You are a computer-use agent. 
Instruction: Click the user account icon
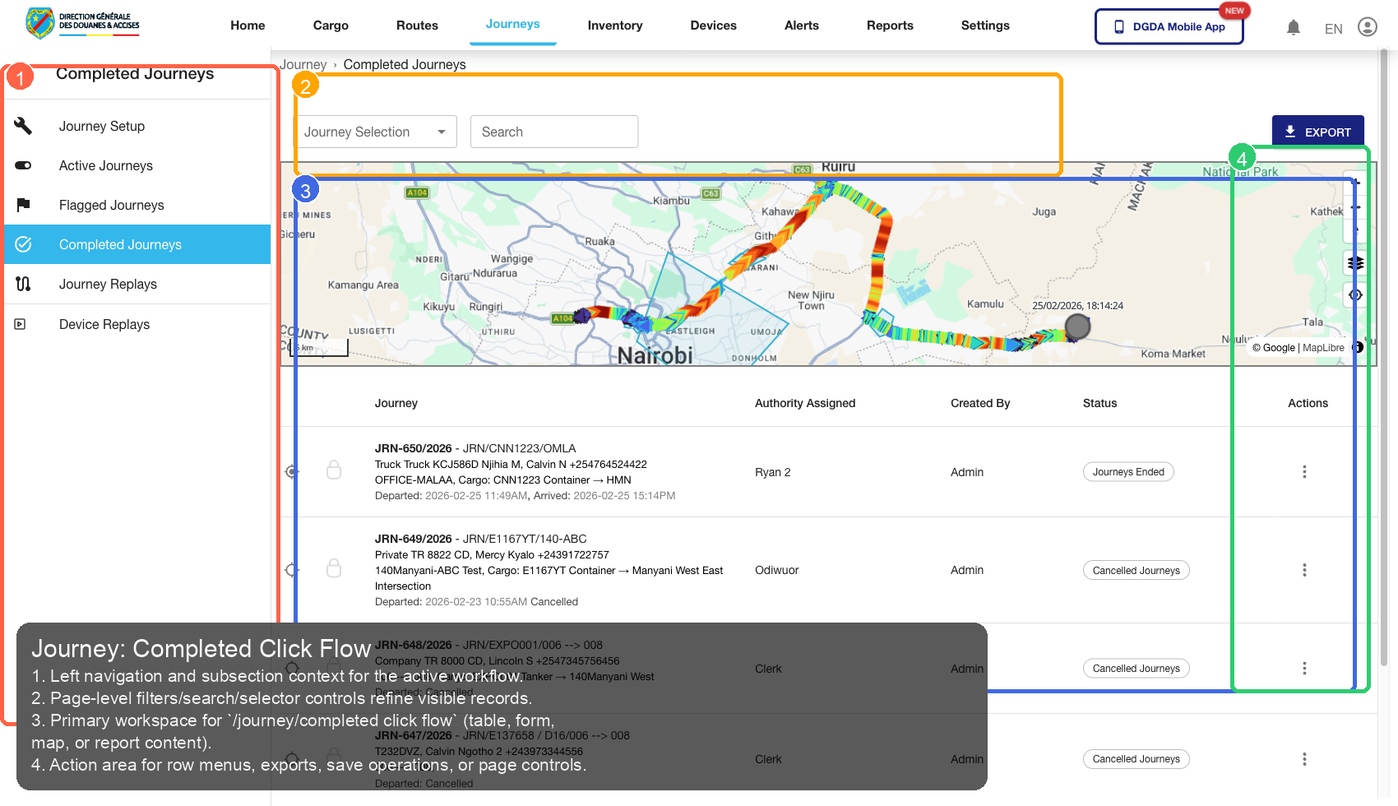click(x=1368, y=26)
